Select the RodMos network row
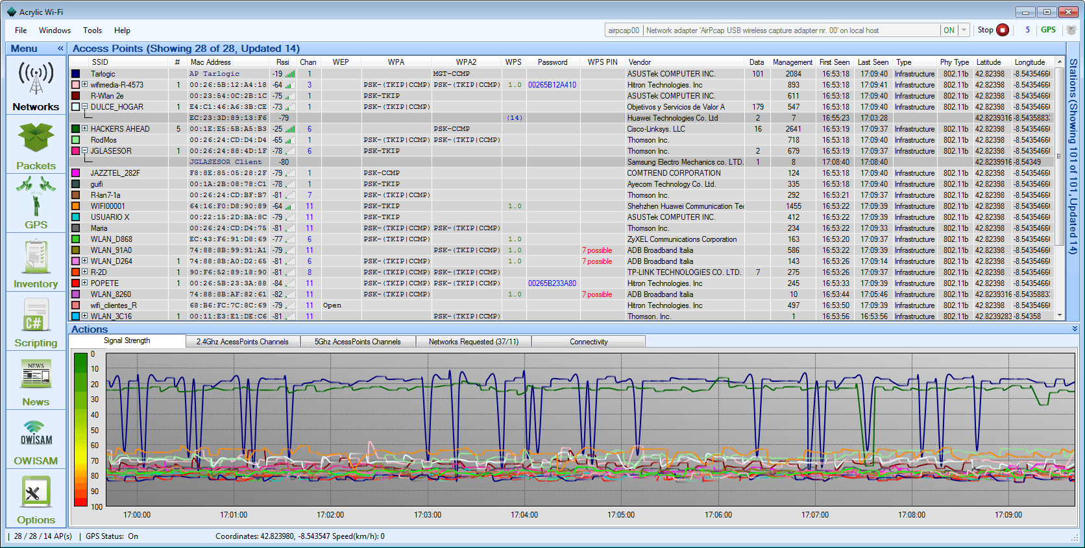 (x=561, y=140)
